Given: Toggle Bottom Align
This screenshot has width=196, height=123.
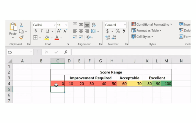Looking at the screenshot, I should click(x=87, y=25).
